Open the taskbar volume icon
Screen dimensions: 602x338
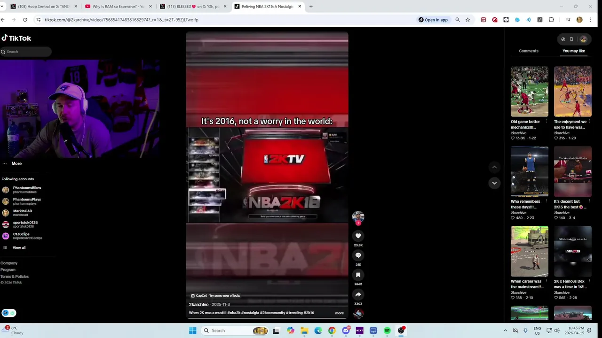pyautogui.click(x=557, y=330)
